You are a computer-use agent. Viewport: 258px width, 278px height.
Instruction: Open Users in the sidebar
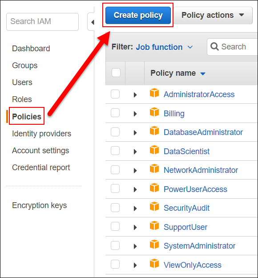click(22, 82)
